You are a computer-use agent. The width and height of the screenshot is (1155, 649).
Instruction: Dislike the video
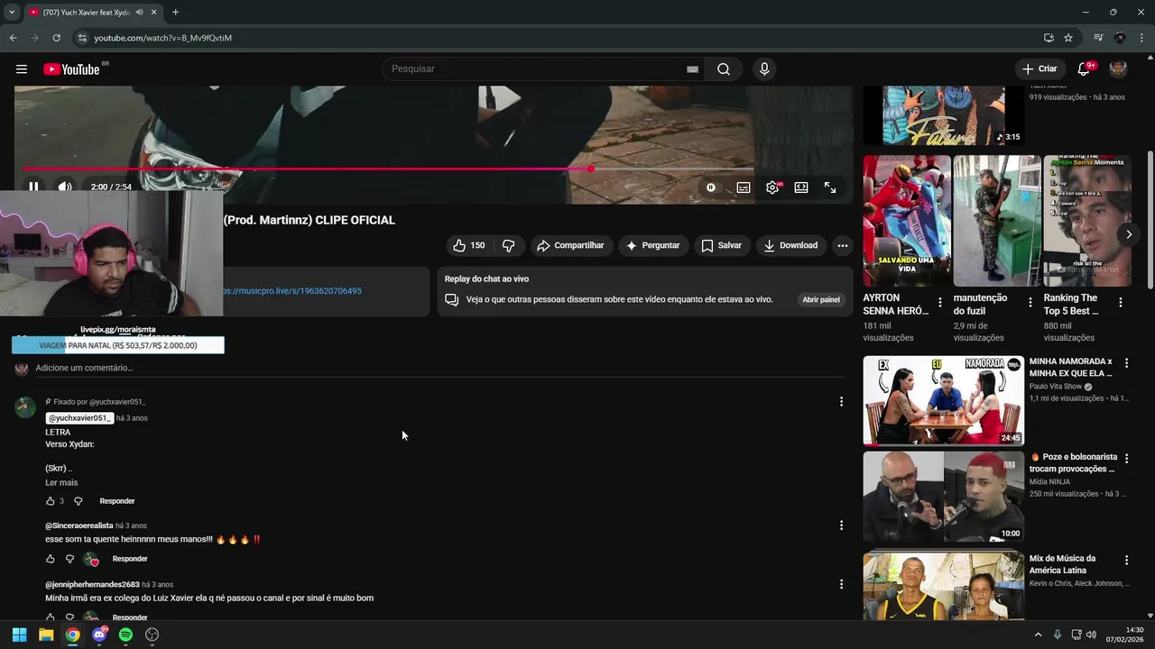[509, 245]
